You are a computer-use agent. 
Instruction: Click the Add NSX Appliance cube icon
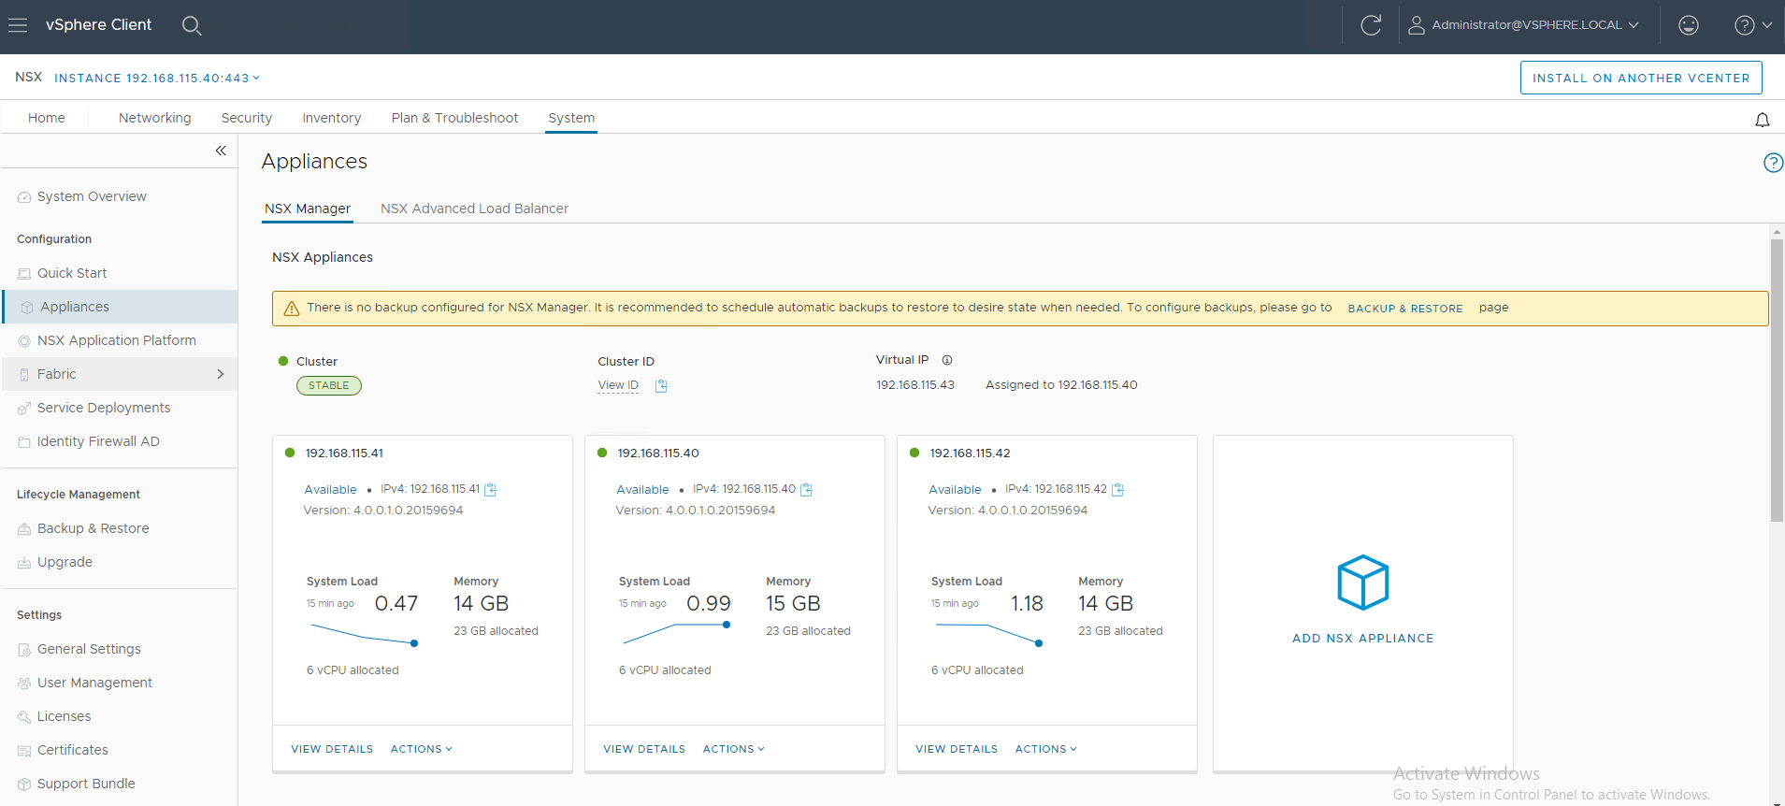pyautogui.click(x=1363, y=583)
